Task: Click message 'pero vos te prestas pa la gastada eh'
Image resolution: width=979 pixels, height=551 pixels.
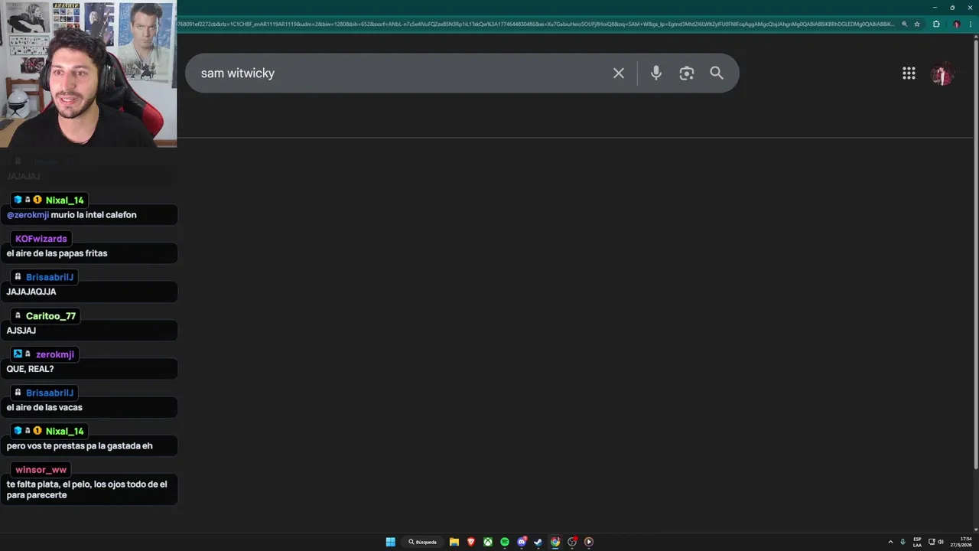Action: tap(80, 446)
